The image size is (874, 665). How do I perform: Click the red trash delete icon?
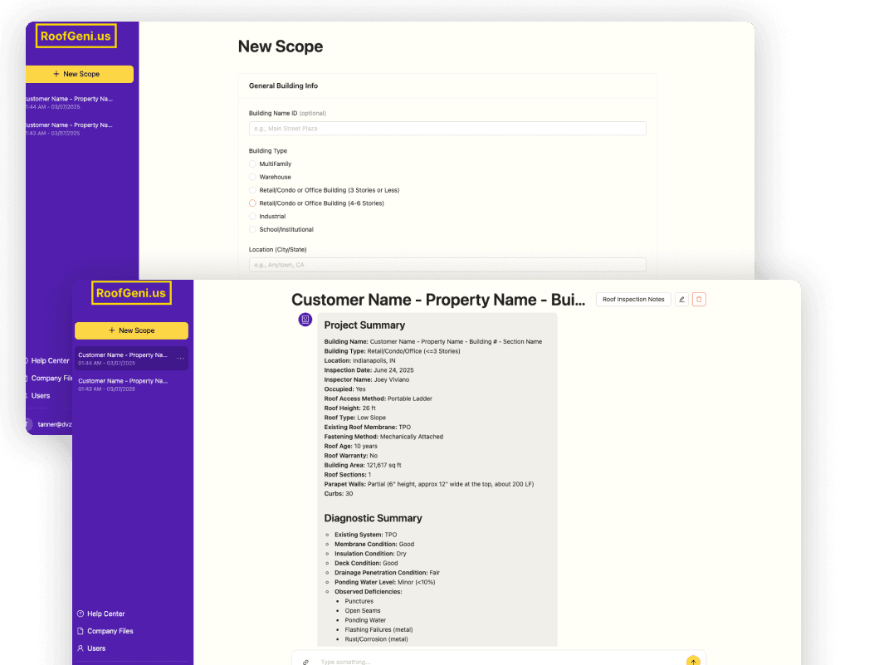click(699, 300)
